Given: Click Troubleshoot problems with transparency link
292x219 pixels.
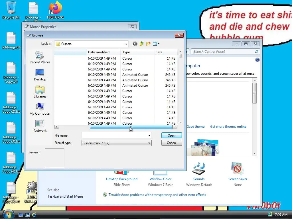Looking at the screenshot, I should 157,195.
